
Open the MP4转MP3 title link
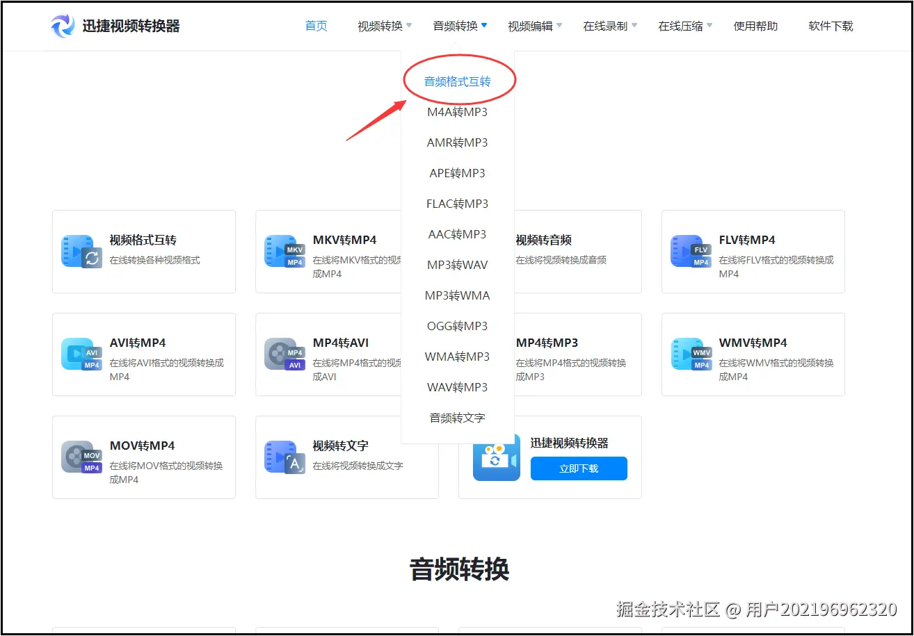(x=547, y=343)
